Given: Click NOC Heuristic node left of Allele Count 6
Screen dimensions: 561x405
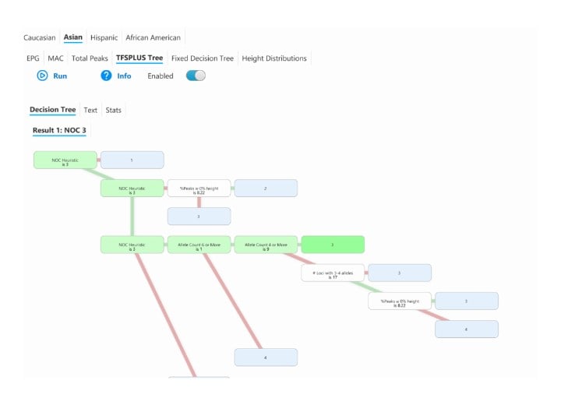Looking at the screenshot, I should point(132,245).
